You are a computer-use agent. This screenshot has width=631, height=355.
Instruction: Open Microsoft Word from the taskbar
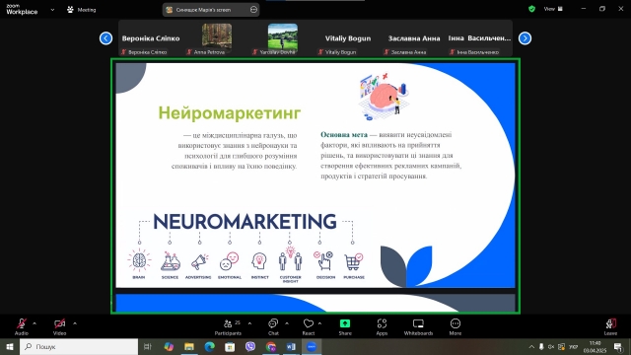click(291, 346)
